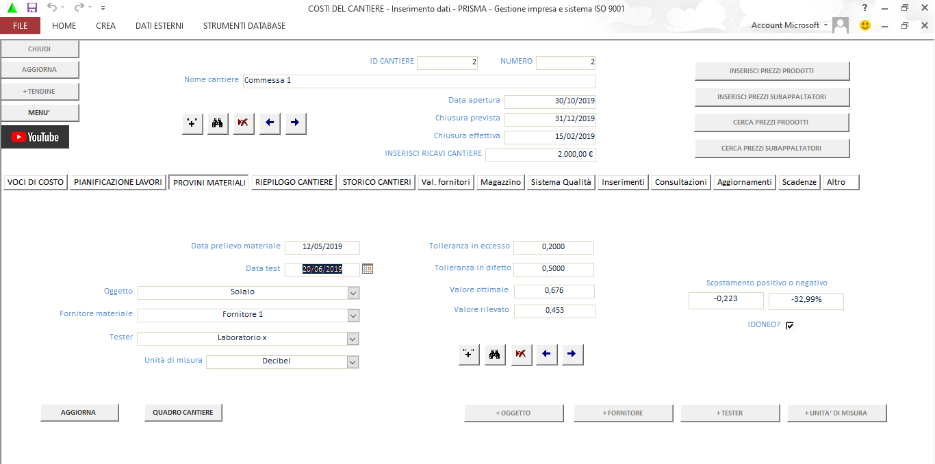
Task: Open the Magazzino tab
Action: (501, 182)
